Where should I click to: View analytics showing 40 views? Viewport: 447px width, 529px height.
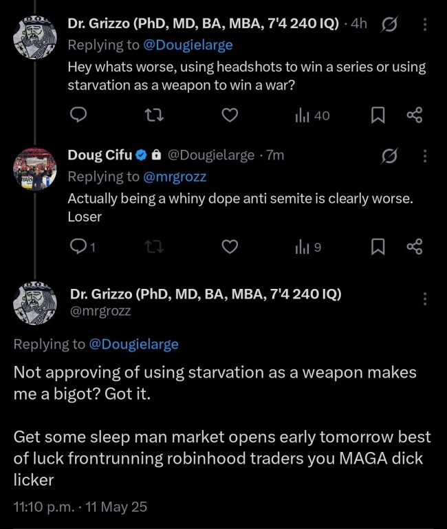[313, 116]
